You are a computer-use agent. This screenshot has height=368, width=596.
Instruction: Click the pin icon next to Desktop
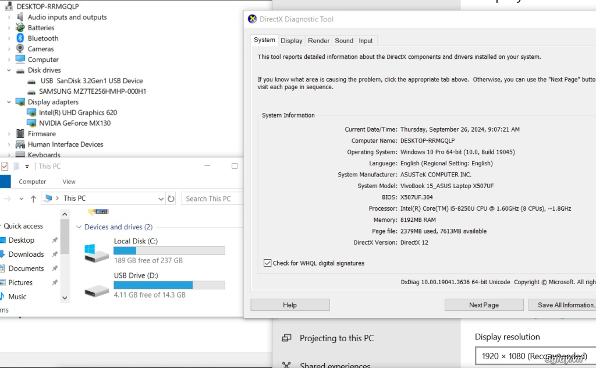(55, 240)
